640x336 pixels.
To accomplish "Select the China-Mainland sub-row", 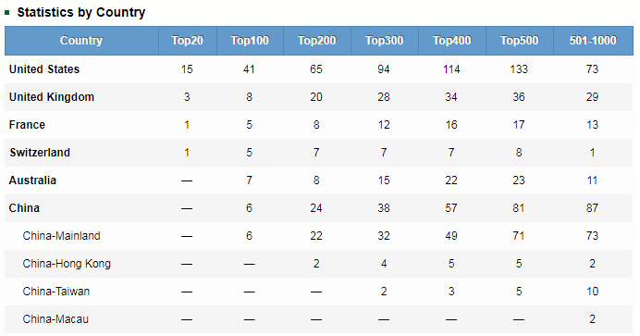I will point(318,236).
